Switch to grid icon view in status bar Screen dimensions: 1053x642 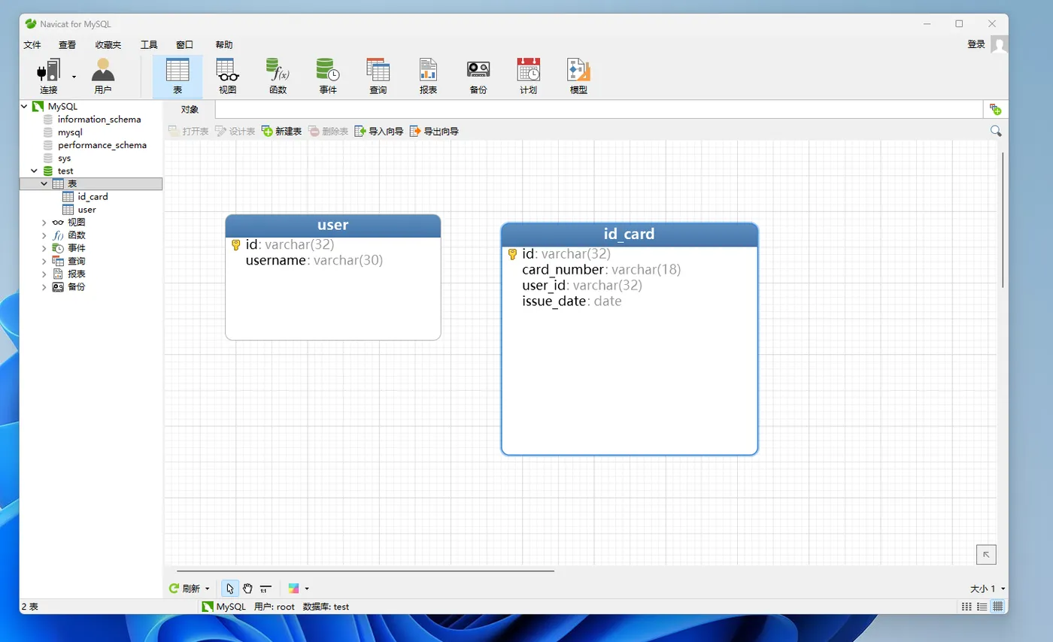(x=967, y=607)
